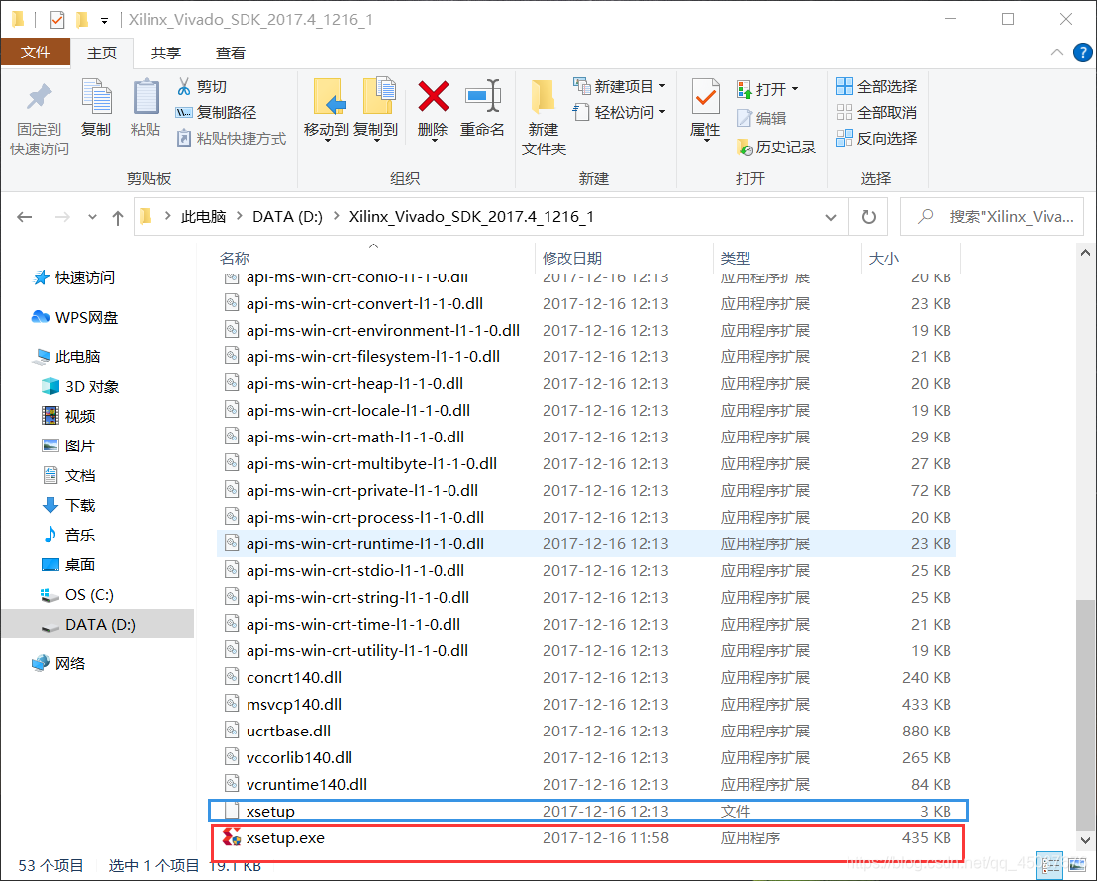Viewport: 1097px width, 881px height.
Task: Click the chevron after 此电脑 in the path
Action: click(x=240, y=216)
